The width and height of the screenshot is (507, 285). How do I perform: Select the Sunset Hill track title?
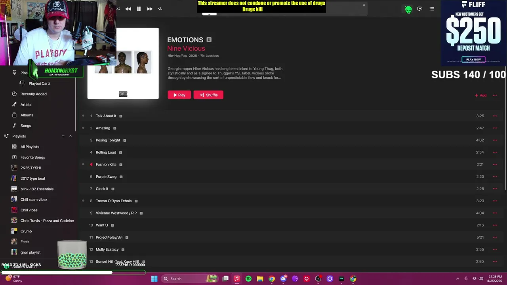(x=117, y=262)
